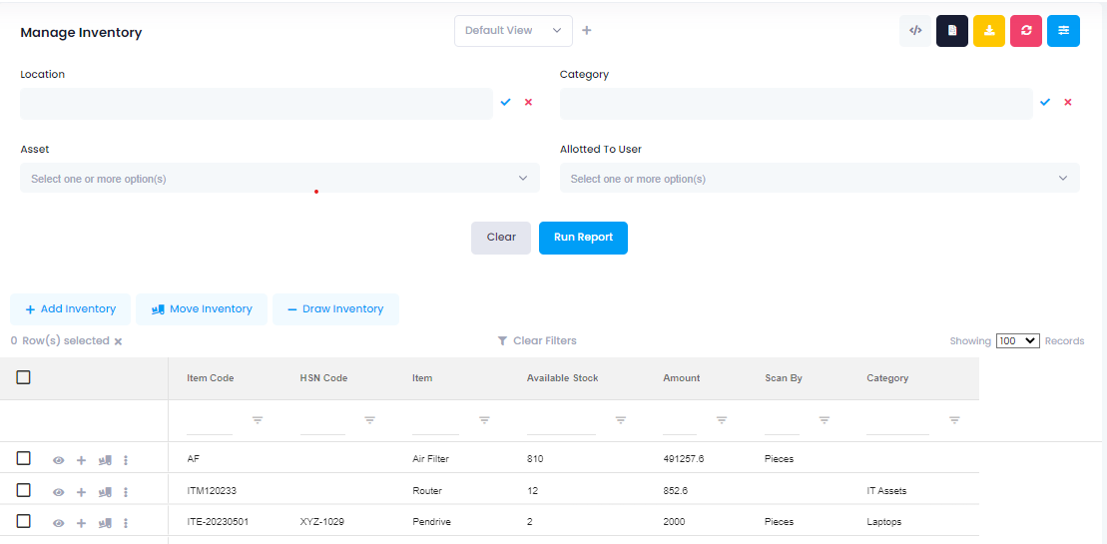This screenshot has width=1107, height=544.
Task: Confirm Category field with blue checkmark
Action: tap(1045, 102)
